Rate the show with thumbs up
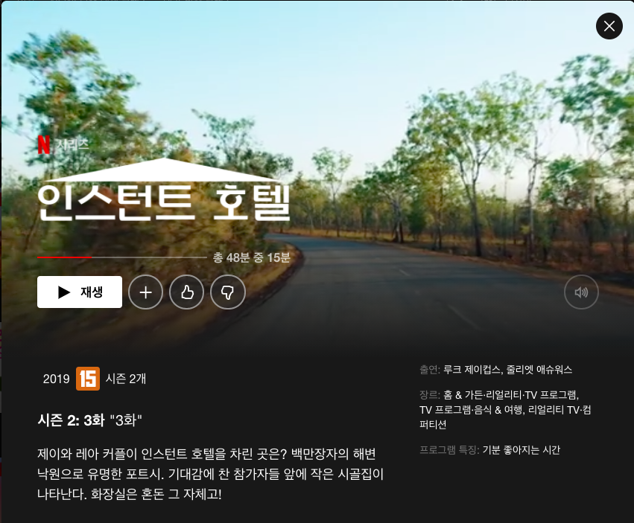This screenshot has height=523, width=634. [186, 292]
